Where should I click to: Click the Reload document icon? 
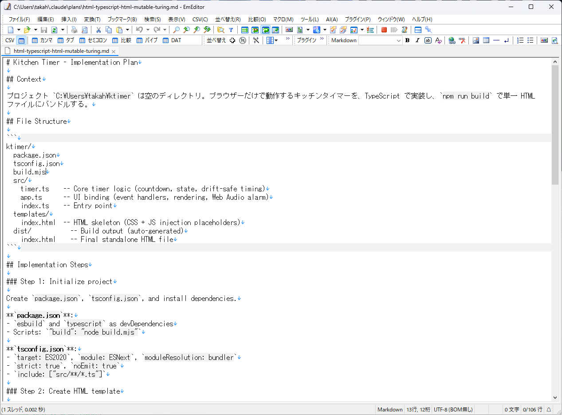coord(55,30)
